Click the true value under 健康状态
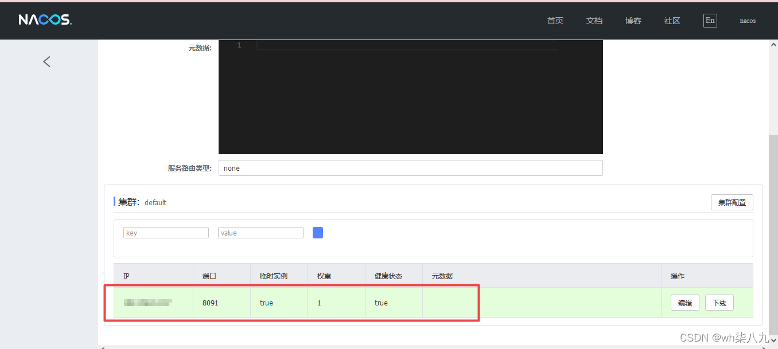The image size is (778, 349). coord(381,303)
